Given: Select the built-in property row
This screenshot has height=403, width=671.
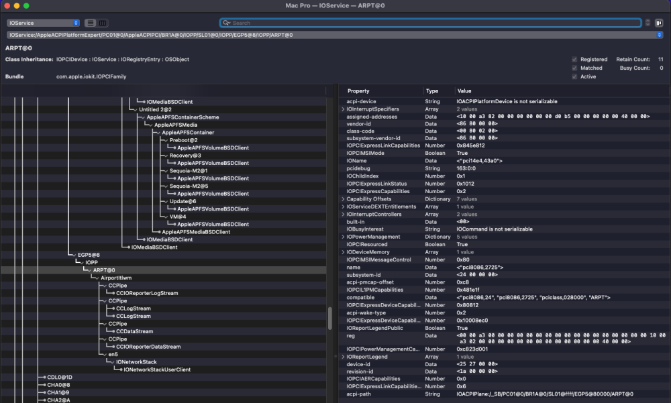Looking at the screenshot, I should pos(505,222).
